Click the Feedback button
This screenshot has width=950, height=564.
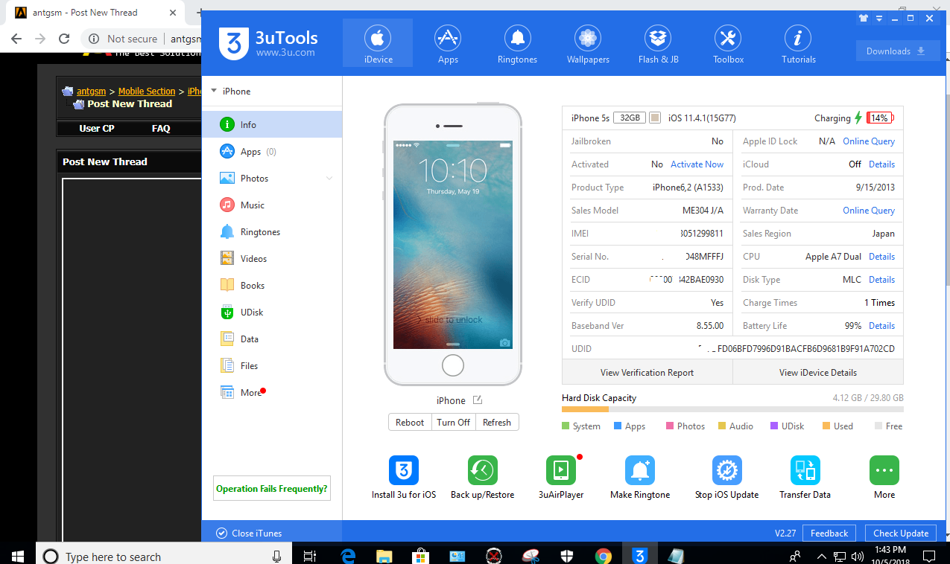pos(829,533)
